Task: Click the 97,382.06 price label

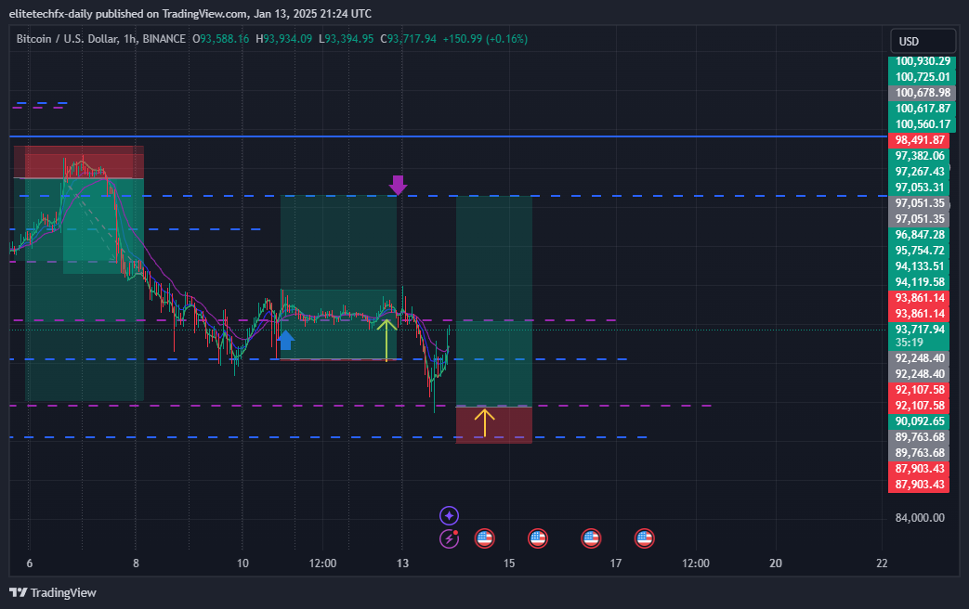Action: pyautogui.click(x=919, y=156)
